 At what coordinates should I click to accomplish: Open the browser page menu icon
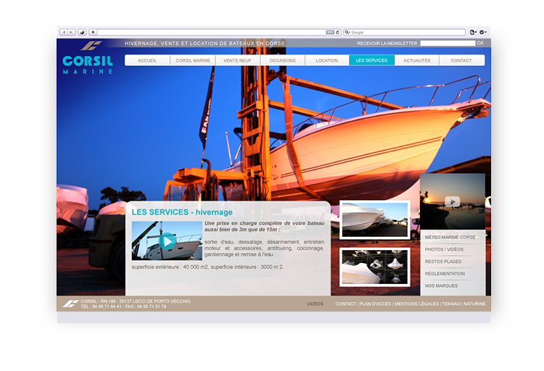click(x=473, y=32)
